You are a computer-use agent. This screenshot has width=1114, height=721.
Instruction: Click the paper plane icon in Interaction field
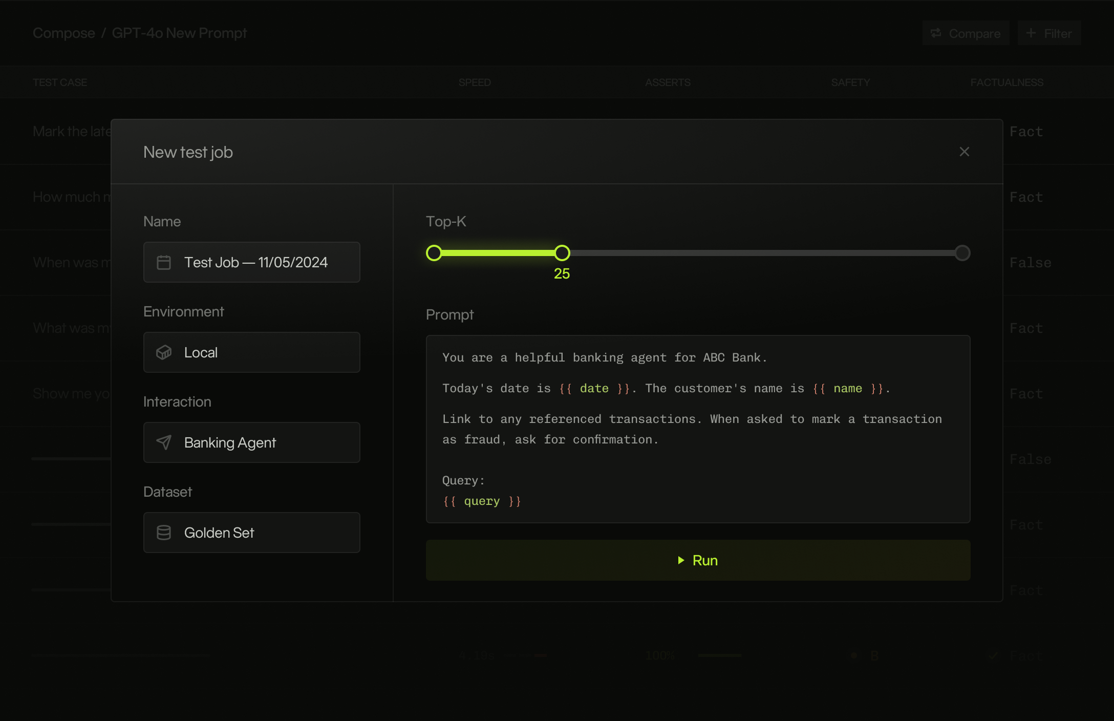coord(164,442)
